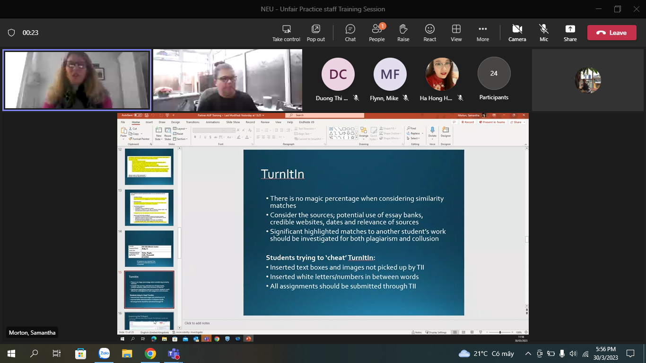Open the File tab in PowerPoint

[x=122, y=122]
